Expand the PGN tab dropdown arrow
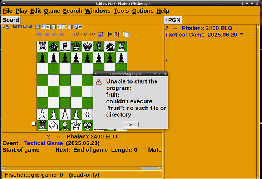 coord(166,20)
